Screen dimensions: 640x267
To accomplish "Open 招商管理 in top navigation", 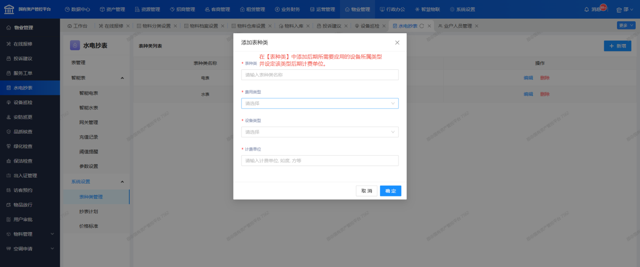I will click(182, 9).
